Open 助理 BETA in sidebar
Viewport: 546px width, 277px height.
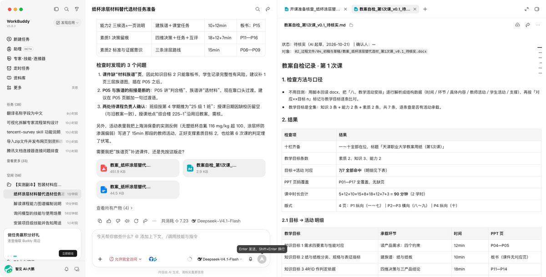[20, 49]
